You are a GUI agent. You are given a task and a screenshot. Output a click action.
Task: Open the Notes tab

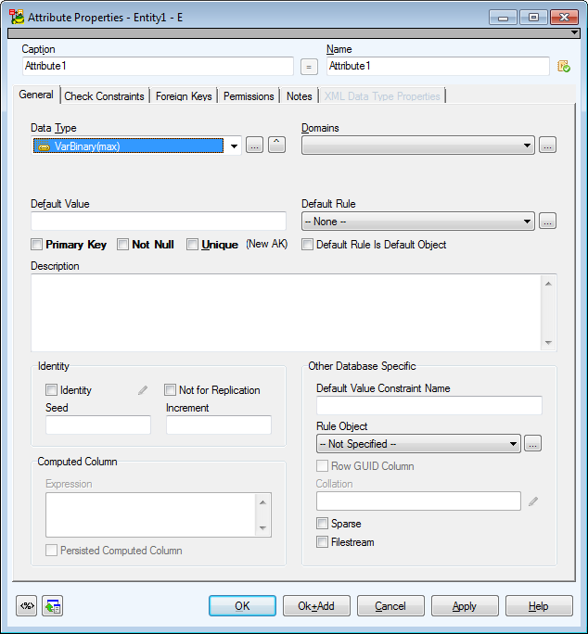coord(300,96)
